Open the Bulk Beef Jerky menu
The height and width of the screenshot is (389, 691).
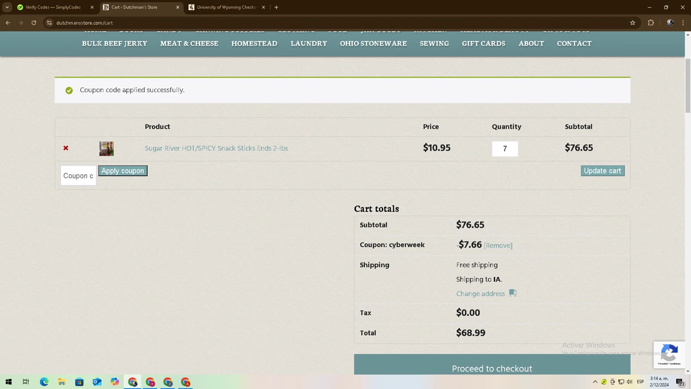115,43
